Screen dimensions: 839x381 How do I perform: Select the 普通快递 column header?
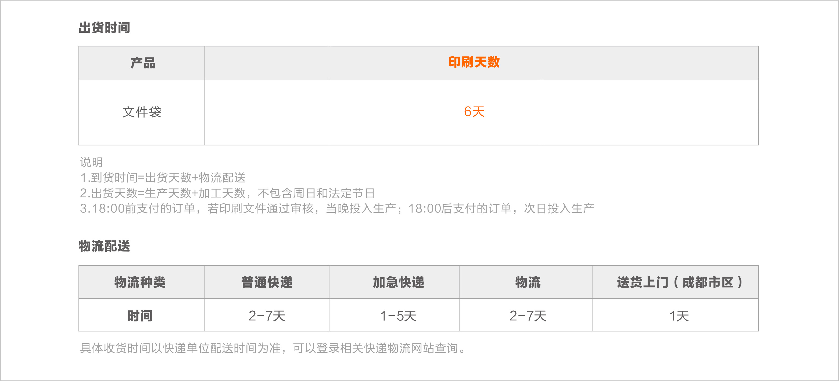tap(267, 282)
